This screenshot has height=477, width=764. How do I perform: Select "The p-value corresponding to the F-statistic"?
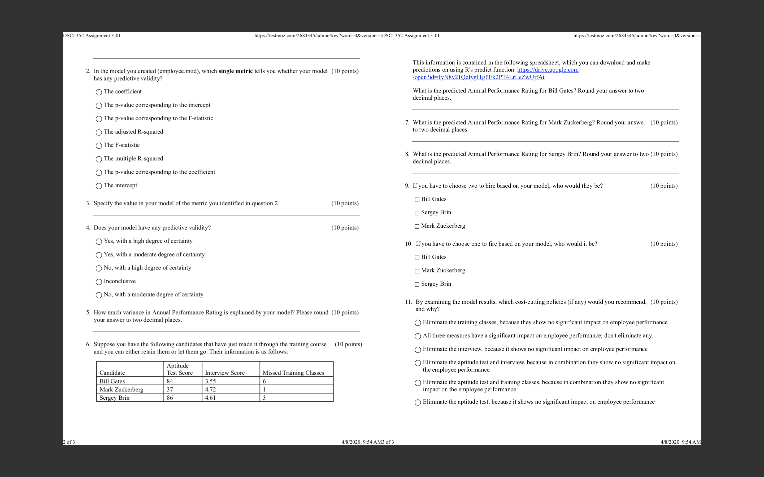(99, 119)
